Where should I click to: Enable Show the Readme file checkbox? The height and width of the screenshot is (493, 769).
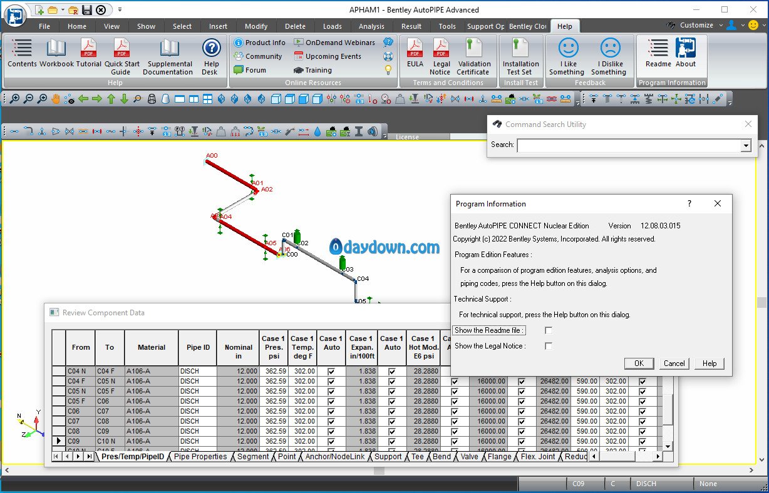[549, 330]
